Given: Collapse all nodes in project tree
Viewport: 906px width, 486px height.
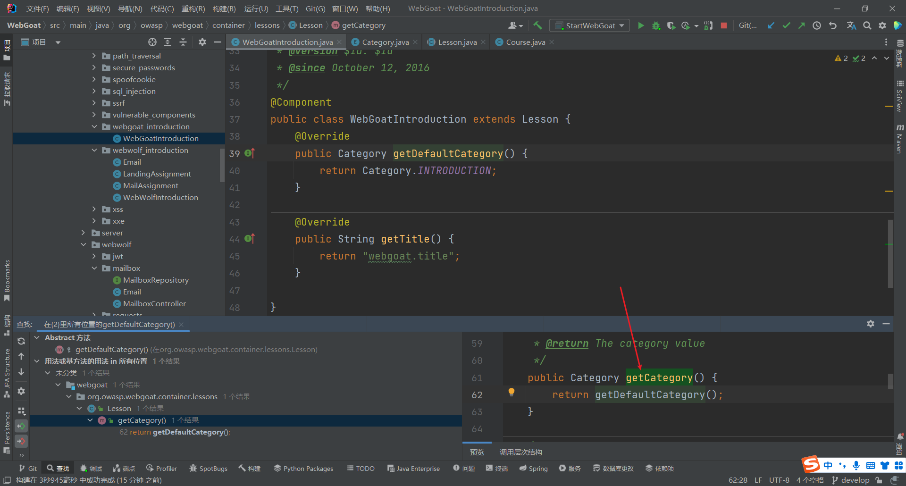Looking at the screenshot, I should tap(183, 42).
